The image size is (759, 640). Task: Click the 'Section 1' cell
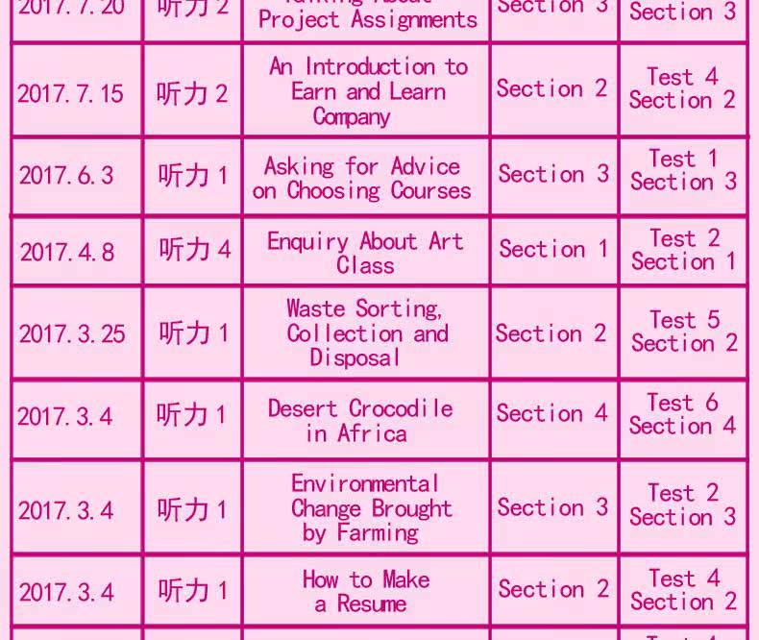coord(553,250)
